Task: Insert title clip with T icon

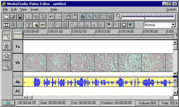Action: click(29, 25)
